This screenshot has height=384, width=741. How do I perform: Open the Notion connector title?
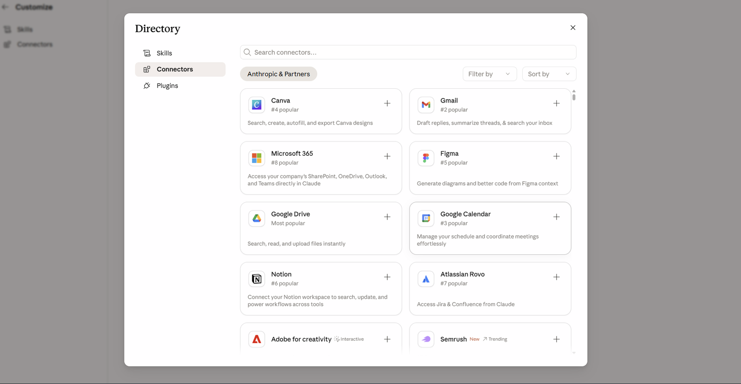[281, 274]
